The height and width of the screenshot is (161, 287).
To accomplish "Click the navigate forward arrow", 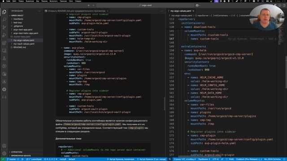I will tap(93, 5).
